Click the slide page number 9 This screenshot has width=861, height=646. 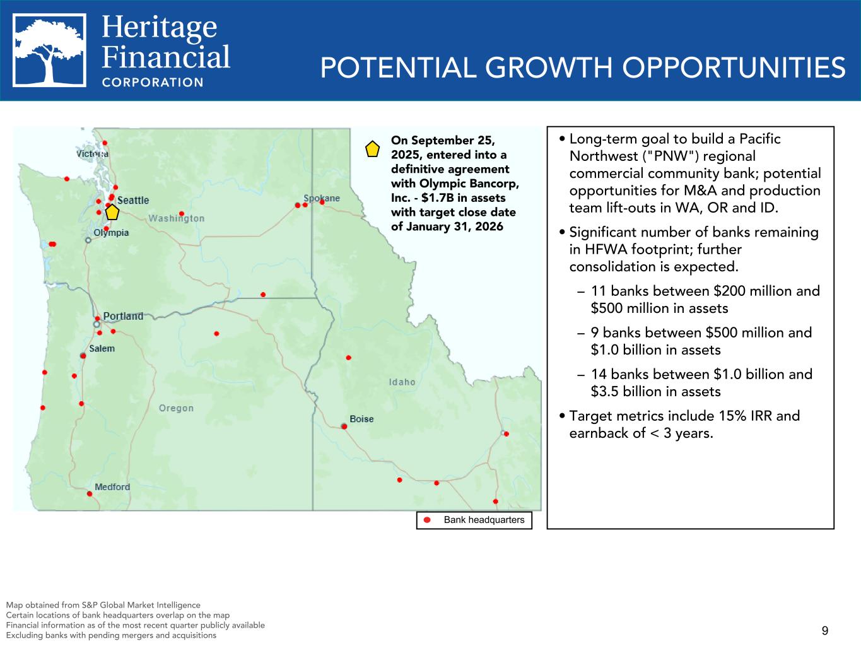pos(825,631)
